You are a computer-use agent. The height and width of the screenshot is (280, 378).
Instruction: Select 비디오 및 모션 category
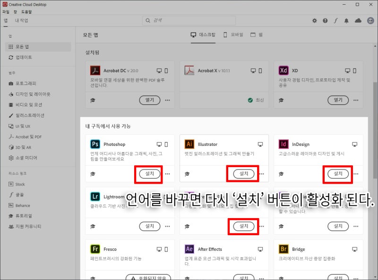pyautogui.click(x=26, y=104)
